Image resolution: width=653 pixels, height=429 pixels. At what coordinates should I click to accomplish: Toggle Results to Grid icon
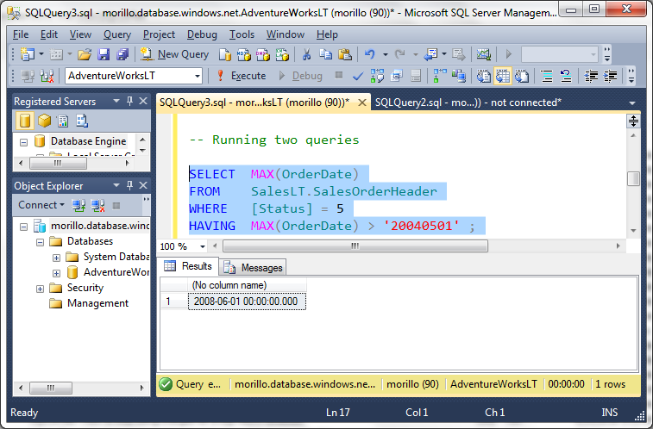tap(503, 76)
